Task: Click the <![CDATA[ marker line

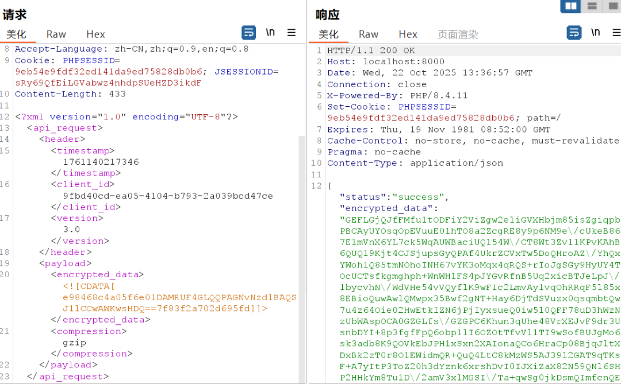Action: pos(89,286)
